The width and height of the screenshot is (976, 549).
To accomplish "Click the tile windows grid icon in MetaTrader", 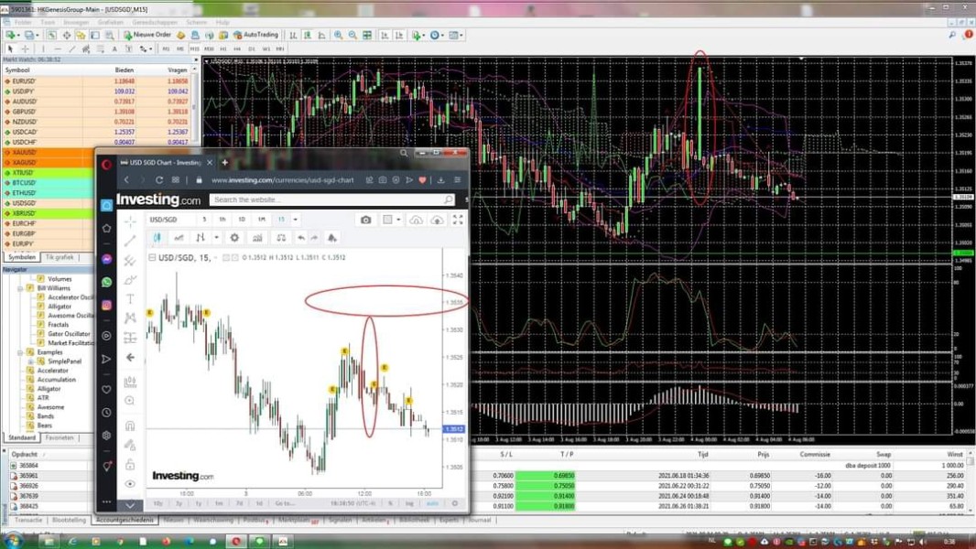I will [x=367, y=36].
